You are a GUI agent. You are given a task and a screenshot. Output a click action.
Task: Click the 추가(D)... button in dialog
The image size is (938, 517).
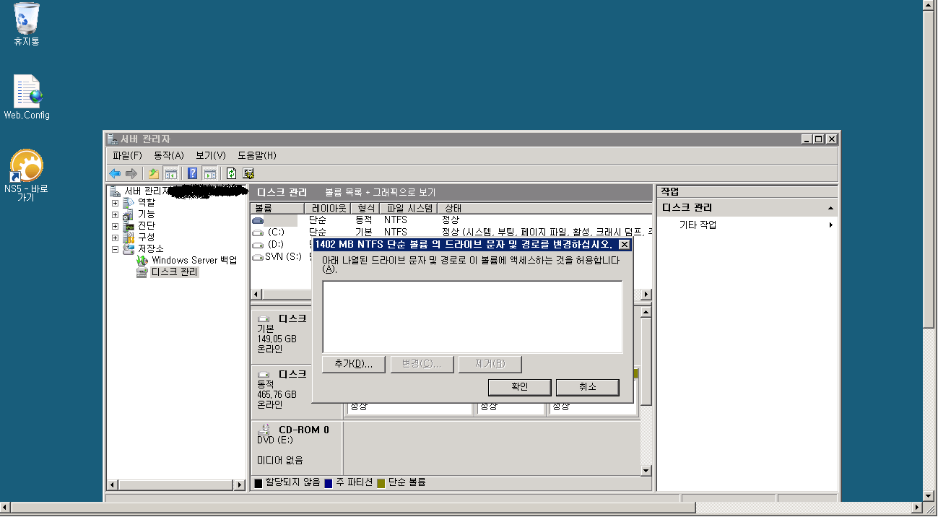(353, 364)
